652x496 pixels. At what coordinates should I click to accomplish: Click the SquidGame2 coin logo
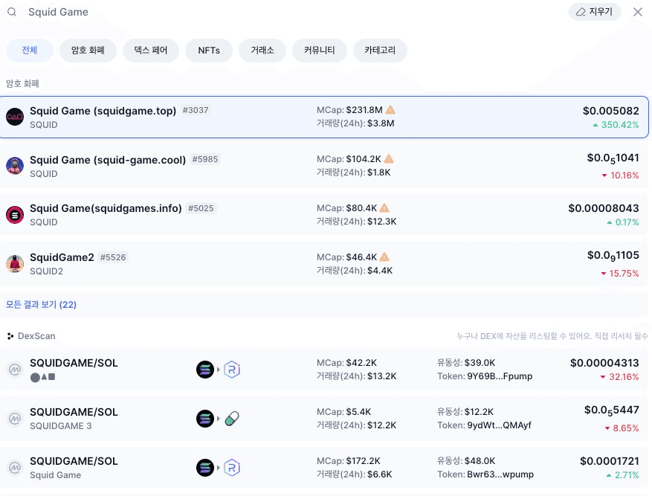pos(15,264)
